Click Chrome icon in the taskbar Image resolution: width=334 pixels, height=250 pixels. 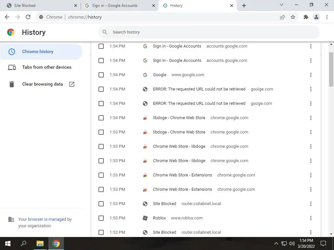56,243
